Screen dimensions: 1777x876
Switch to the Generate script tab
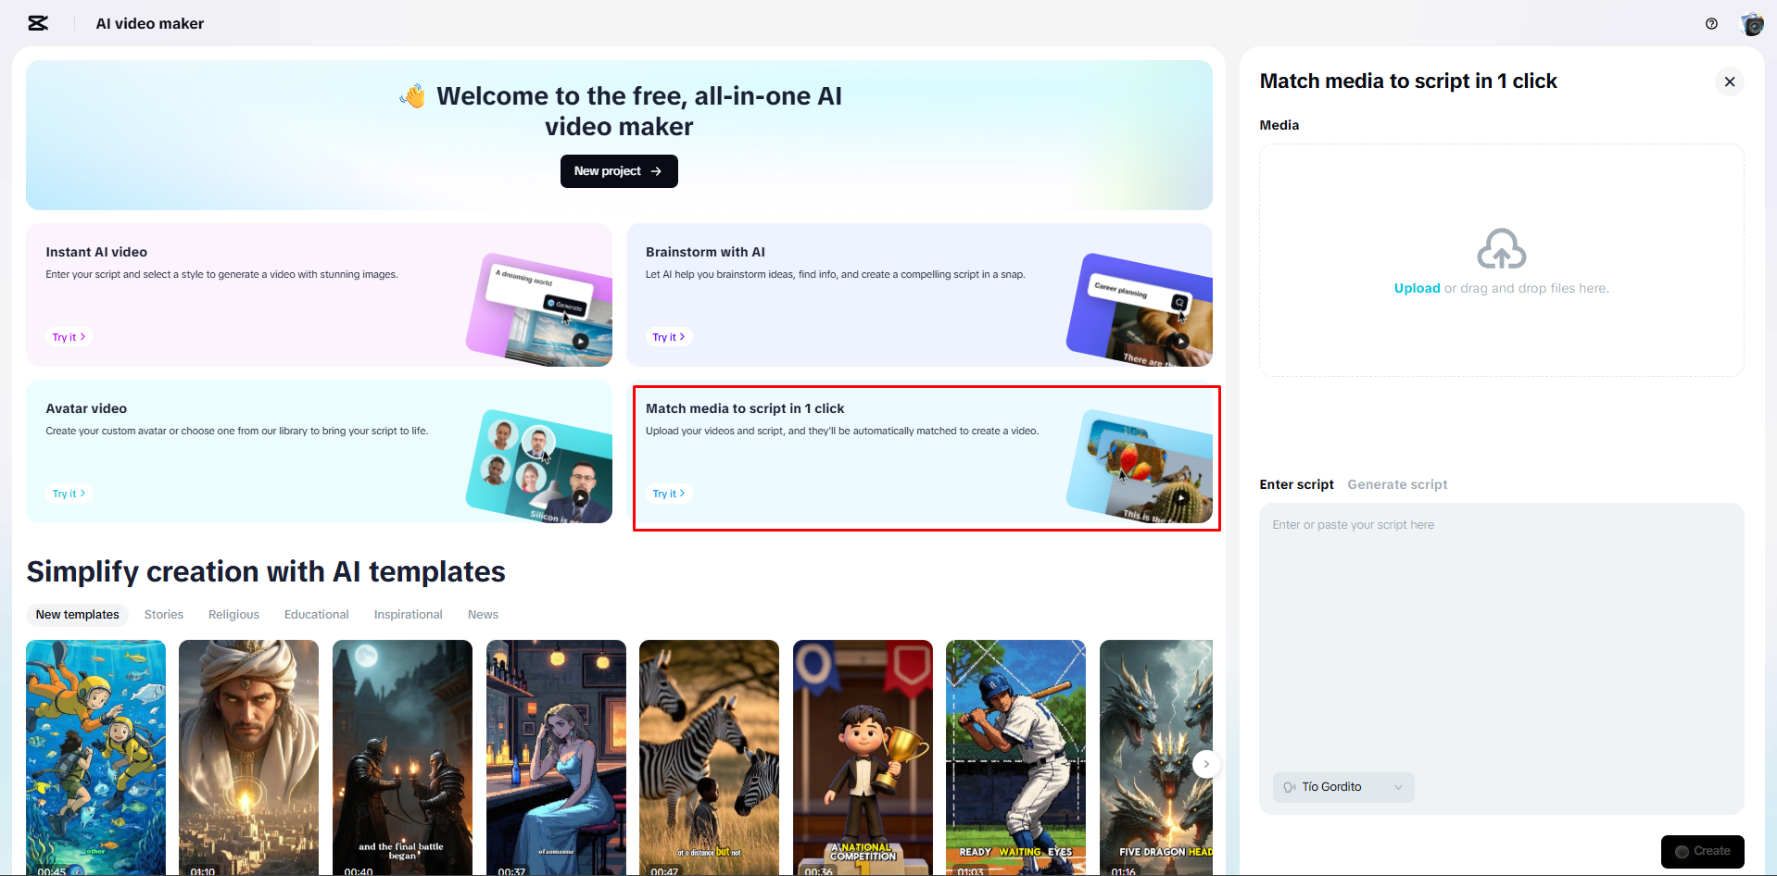point(1396,484)
